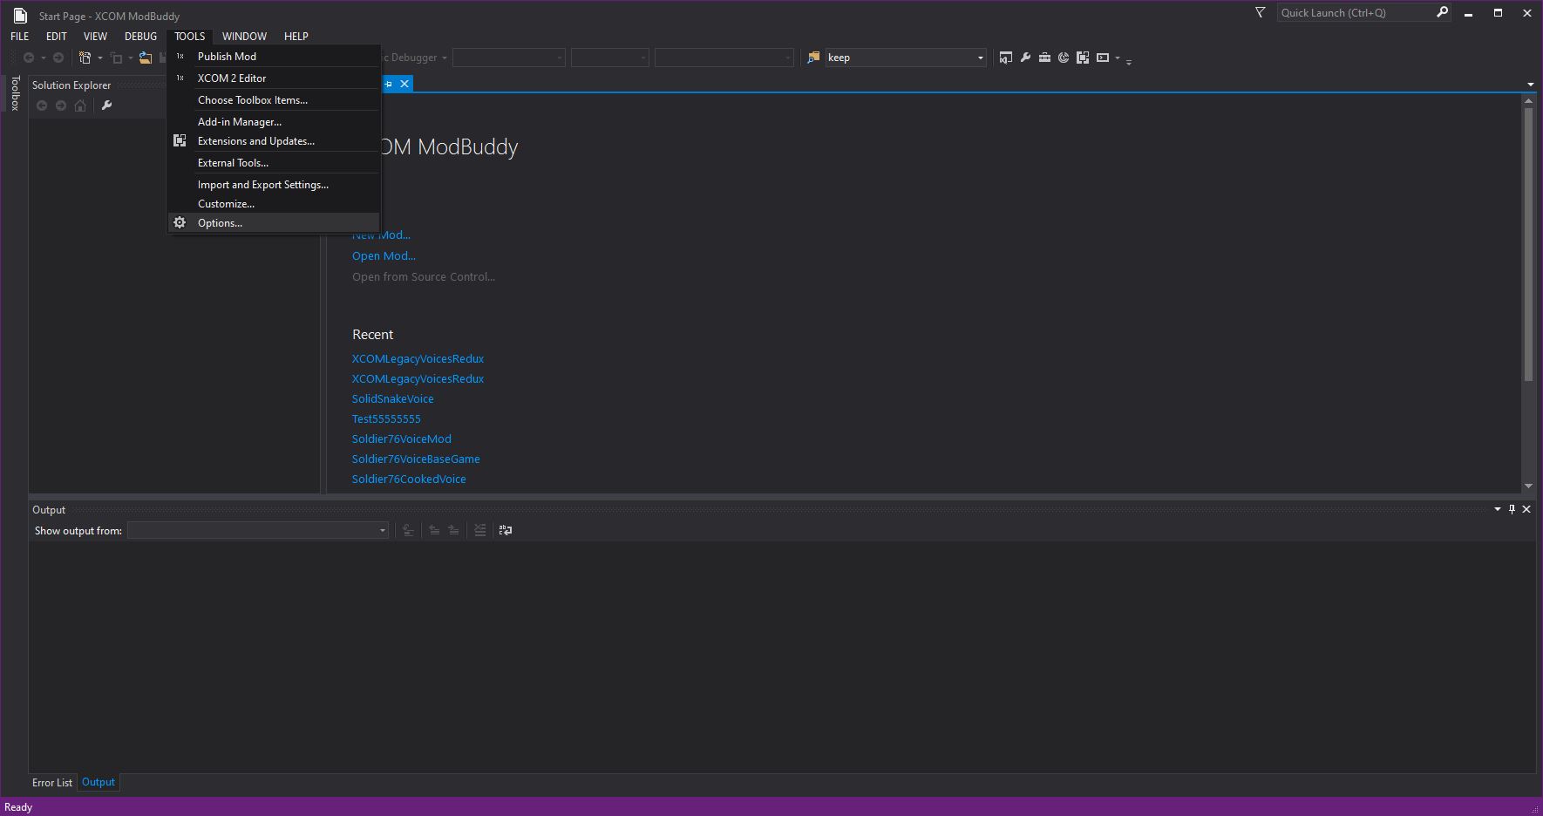The width and height of the screenshot is (1543, 816).
Task: Close the Start Page tab
Action: [x=404, y=84]
